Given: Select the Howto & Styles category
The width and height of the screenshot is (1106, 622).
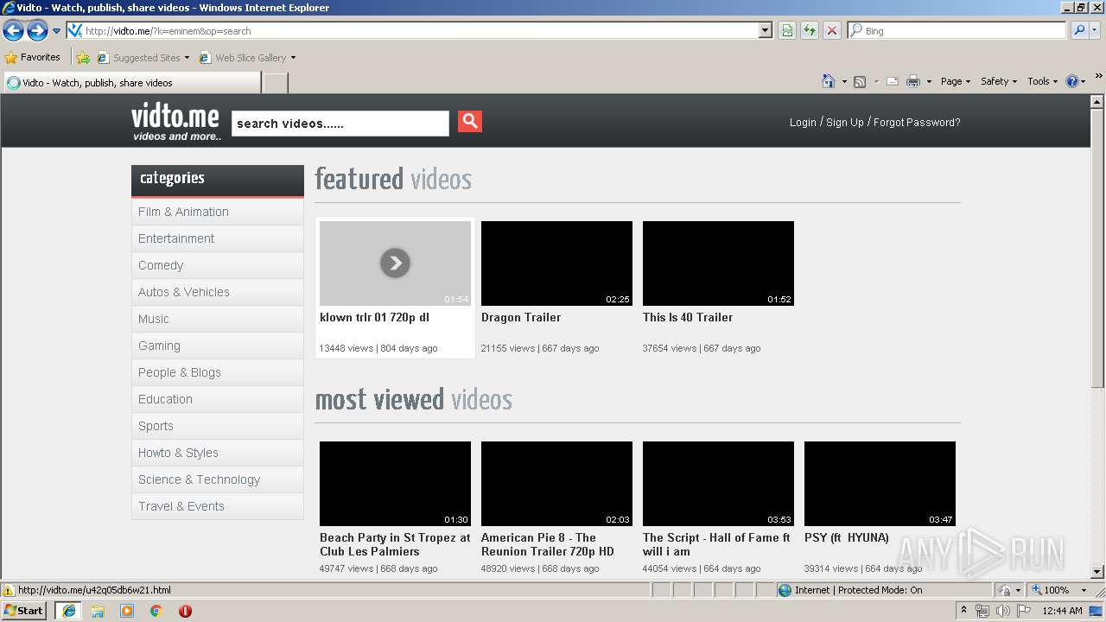Looking at the screenshot, I should (x=218, y=453).
